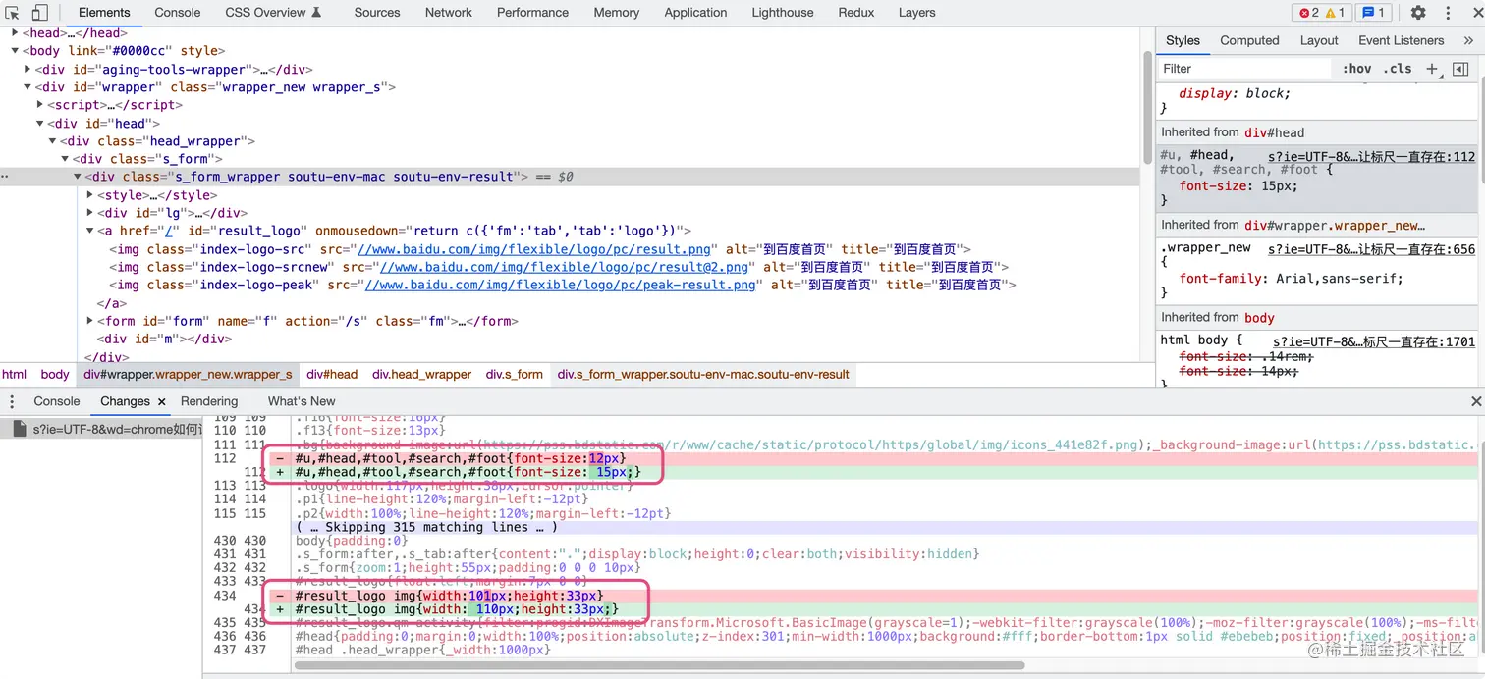Screen dimensions: 1485x679
Task: Collapse the div#head node
Action: tap(40, 124)
